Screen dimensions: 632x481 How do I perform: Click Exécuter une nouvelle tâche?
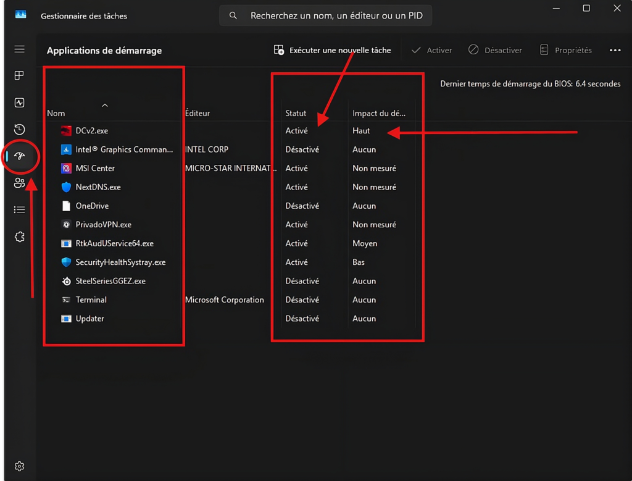tap(332, 50)
